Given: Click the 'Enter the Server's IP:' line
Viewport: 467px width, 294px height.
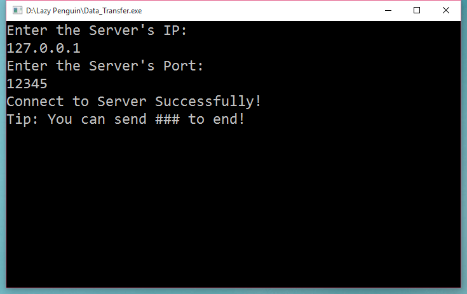Looking at the screenshot, I should pos(97,30).
